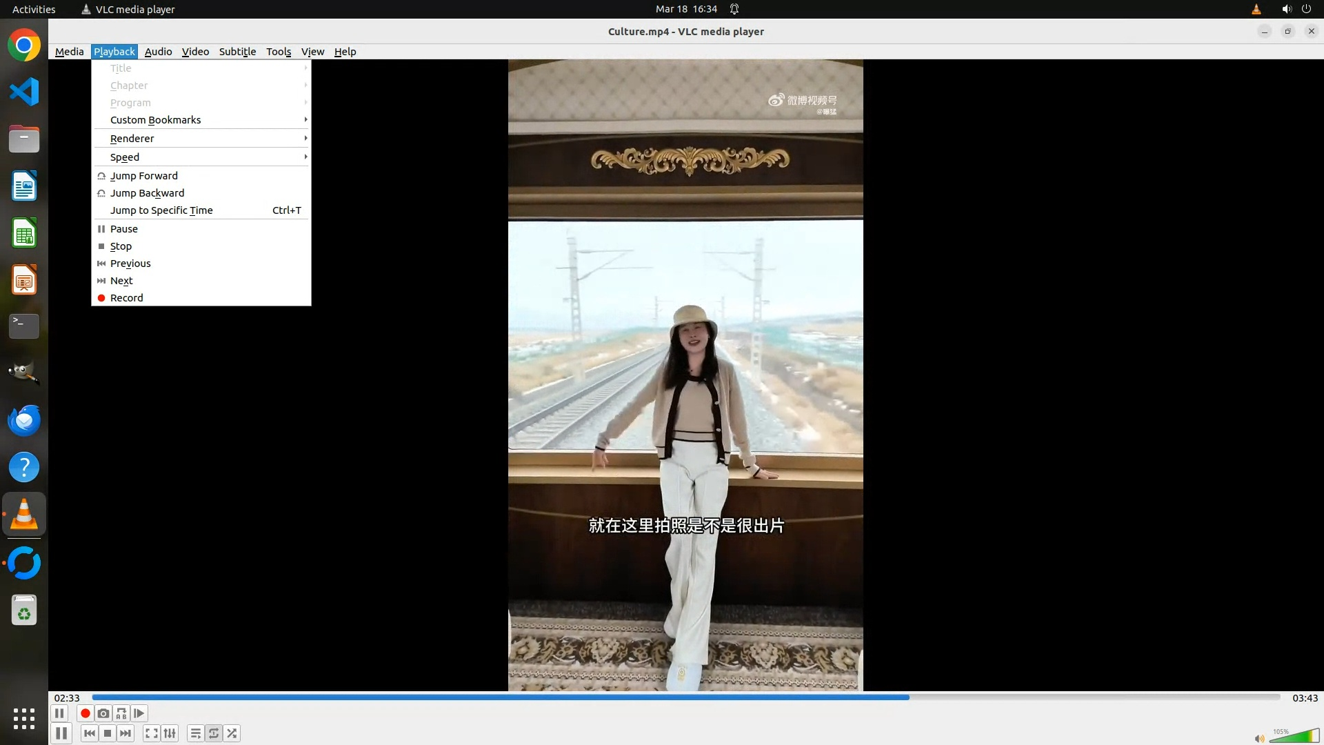1324x745 pixels.
Task: Adjust the volume slider at bottom right
Action: pos(1294,737)
